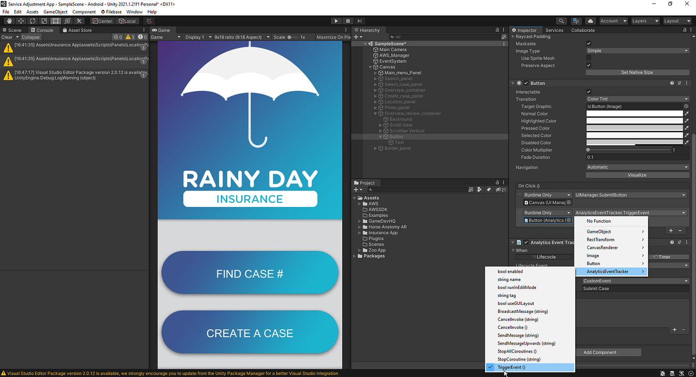The width and height of the screenshot is (696, 377).
Task: Enable Use Sprite Mesh checkbox
Action: (x=589, y=58)
